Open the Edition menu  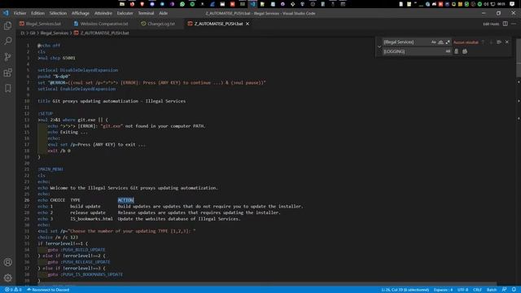pos(37,13)
